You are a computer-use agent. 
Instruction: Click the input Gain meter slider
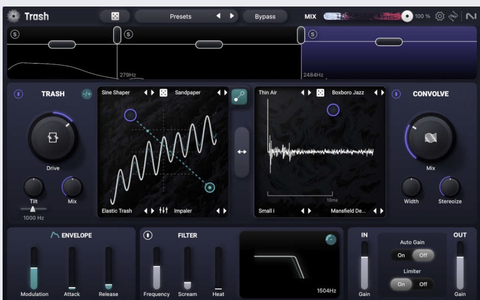coord(364,265)
